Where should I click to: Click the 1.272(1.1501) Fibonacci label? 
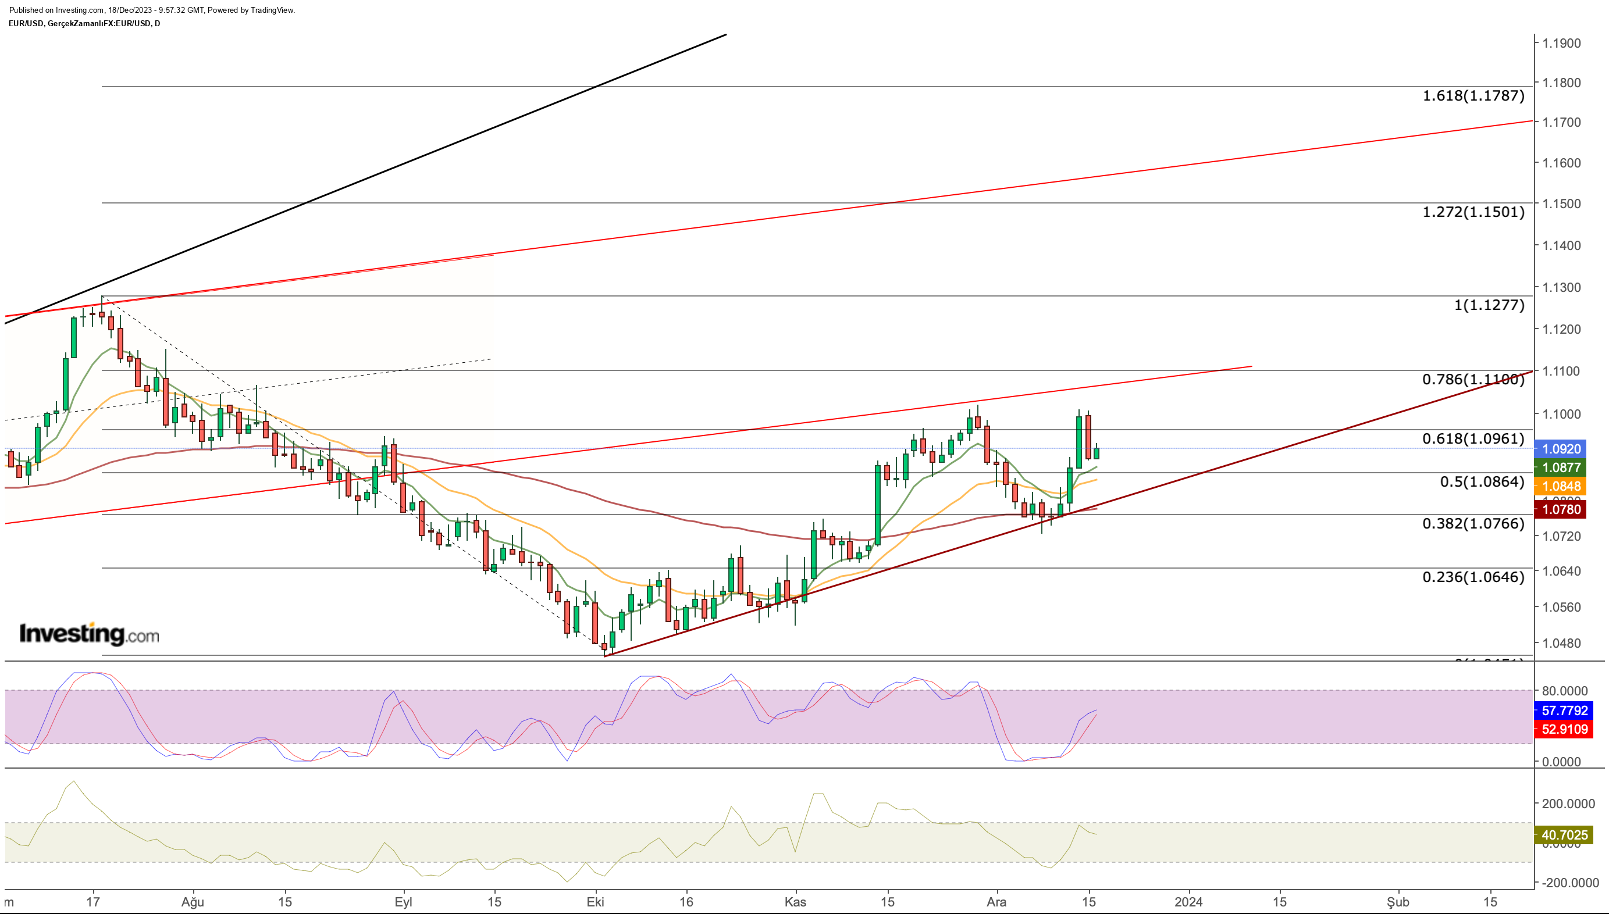pos(1473,212)
